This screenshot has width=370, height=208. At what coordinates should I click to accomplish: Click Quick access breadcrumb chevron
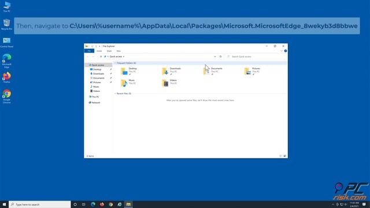click(124, 57)
